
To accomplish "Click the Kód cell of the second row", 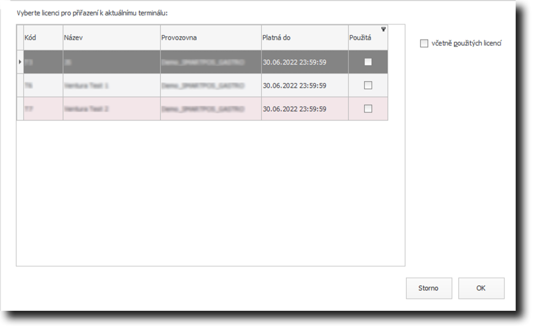I will (x=43, y=85).
